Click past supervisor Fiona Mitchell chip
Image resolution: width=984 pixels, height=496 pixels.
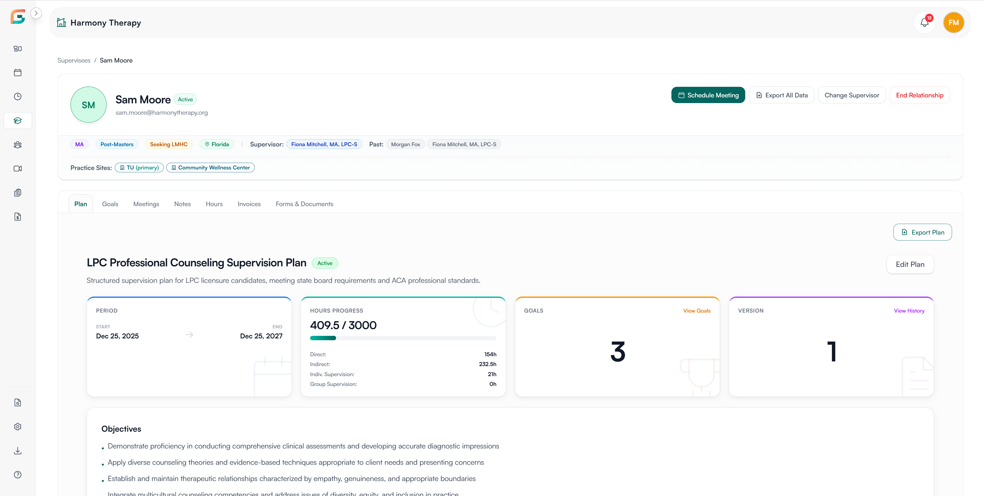click(x=464, y=144)
